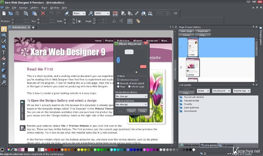
Task: Click the red X Delete icon
Action: click(x=43, y=13)
